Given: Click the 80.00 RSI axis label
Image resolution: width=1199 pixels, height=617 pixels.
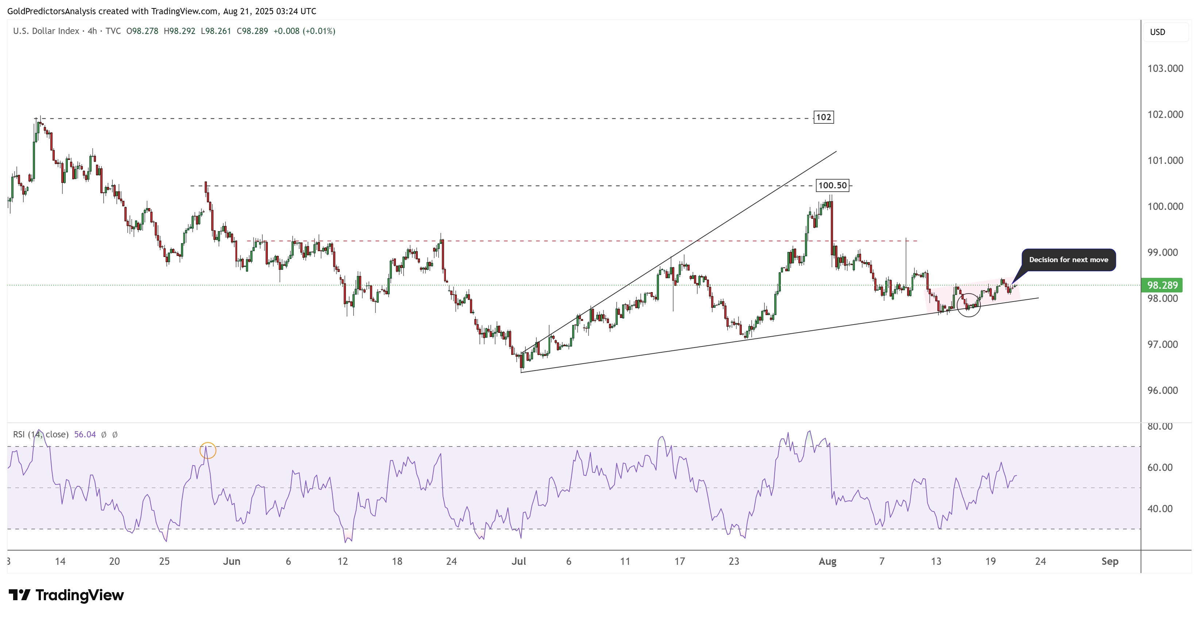Looking at the screenshot, I should pyautogui.click(x=1160, y=426).
